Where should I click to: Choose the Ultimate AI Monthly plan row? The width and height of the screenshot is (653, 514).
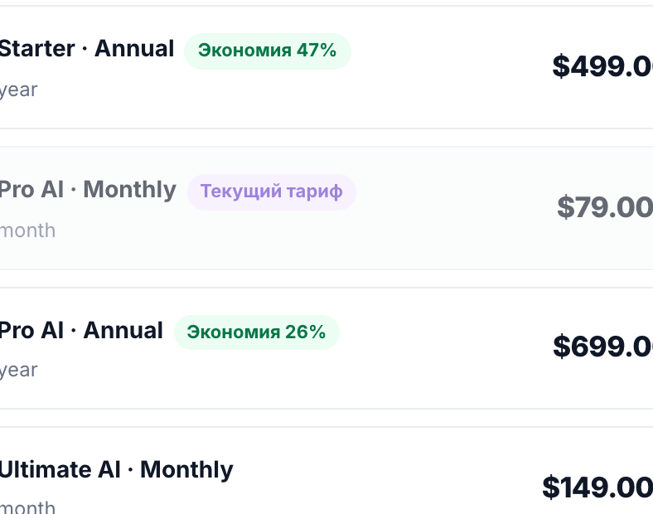[x=326, y=471]
